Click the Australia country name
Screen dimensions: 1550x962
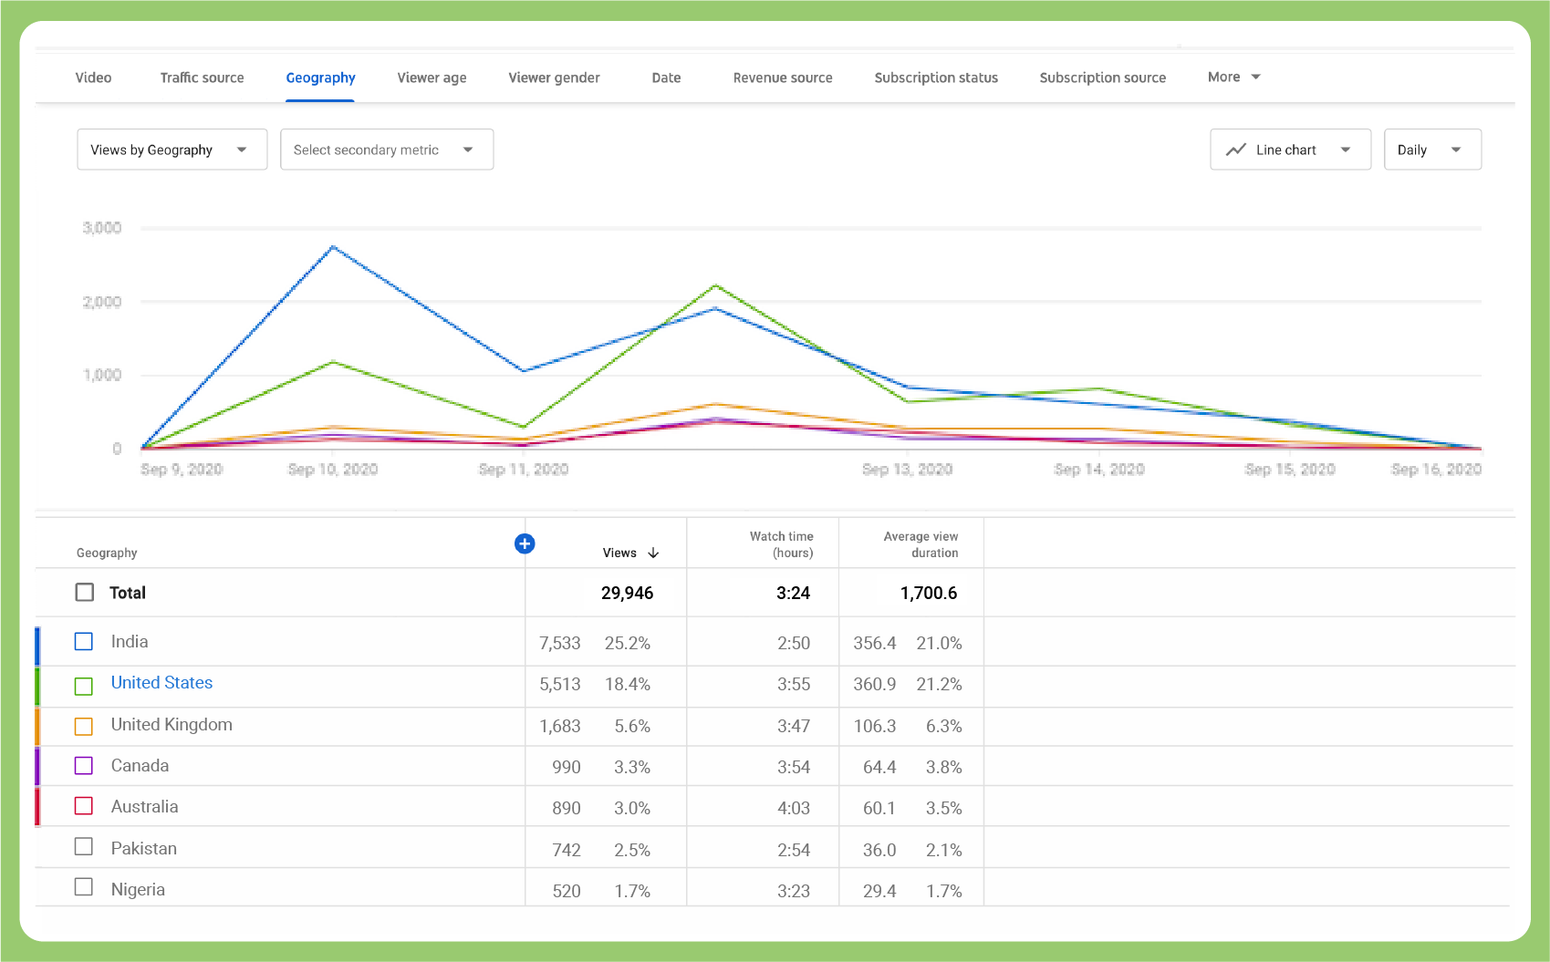click(x=144, y=807)
